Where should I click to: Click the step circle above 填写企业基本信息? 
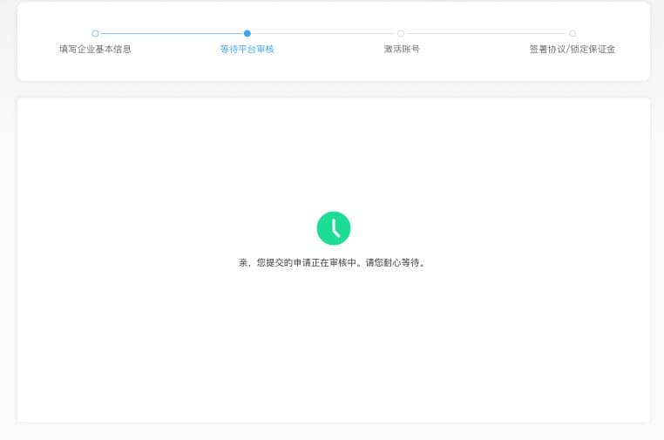95,33
